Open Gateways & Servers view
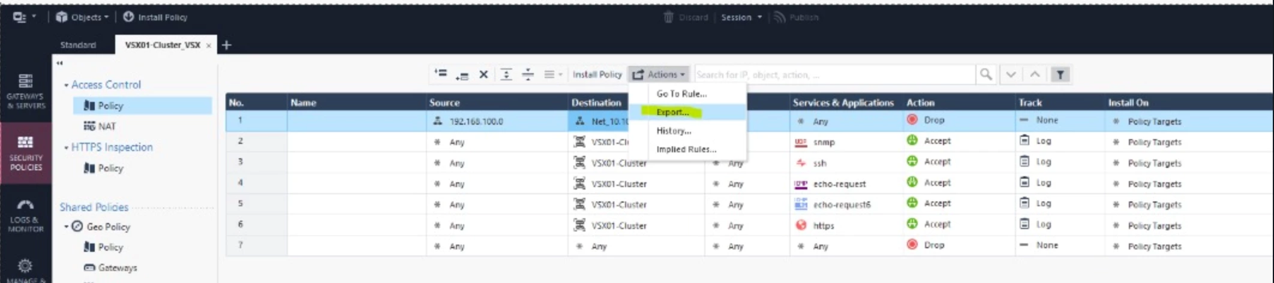 click(26, 92)
